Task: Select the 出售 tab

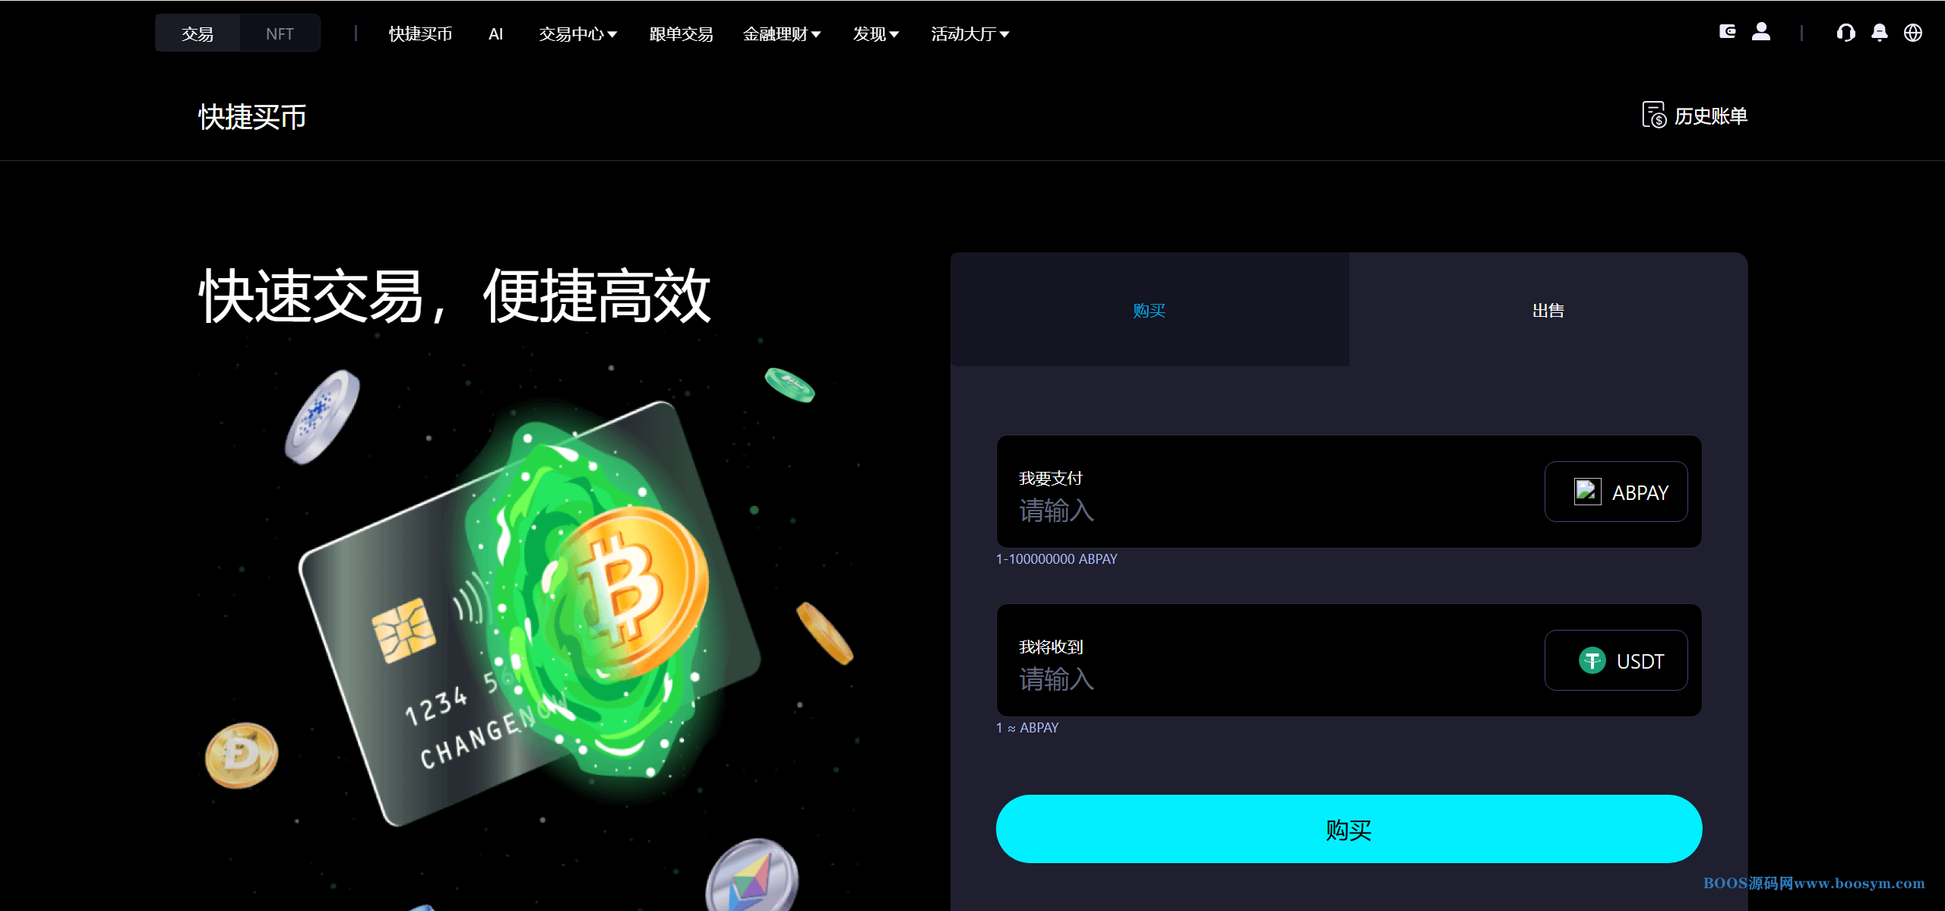Action: click(1548, 310)
